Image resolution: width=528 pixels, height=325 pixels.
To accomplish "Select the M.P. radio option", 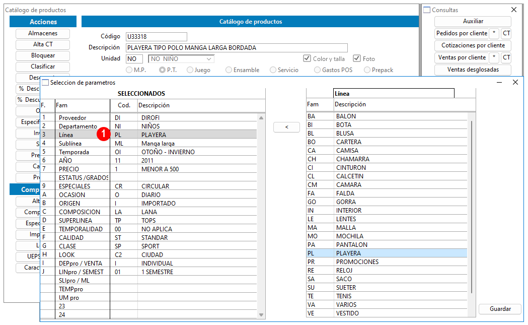I will point(129,70).
